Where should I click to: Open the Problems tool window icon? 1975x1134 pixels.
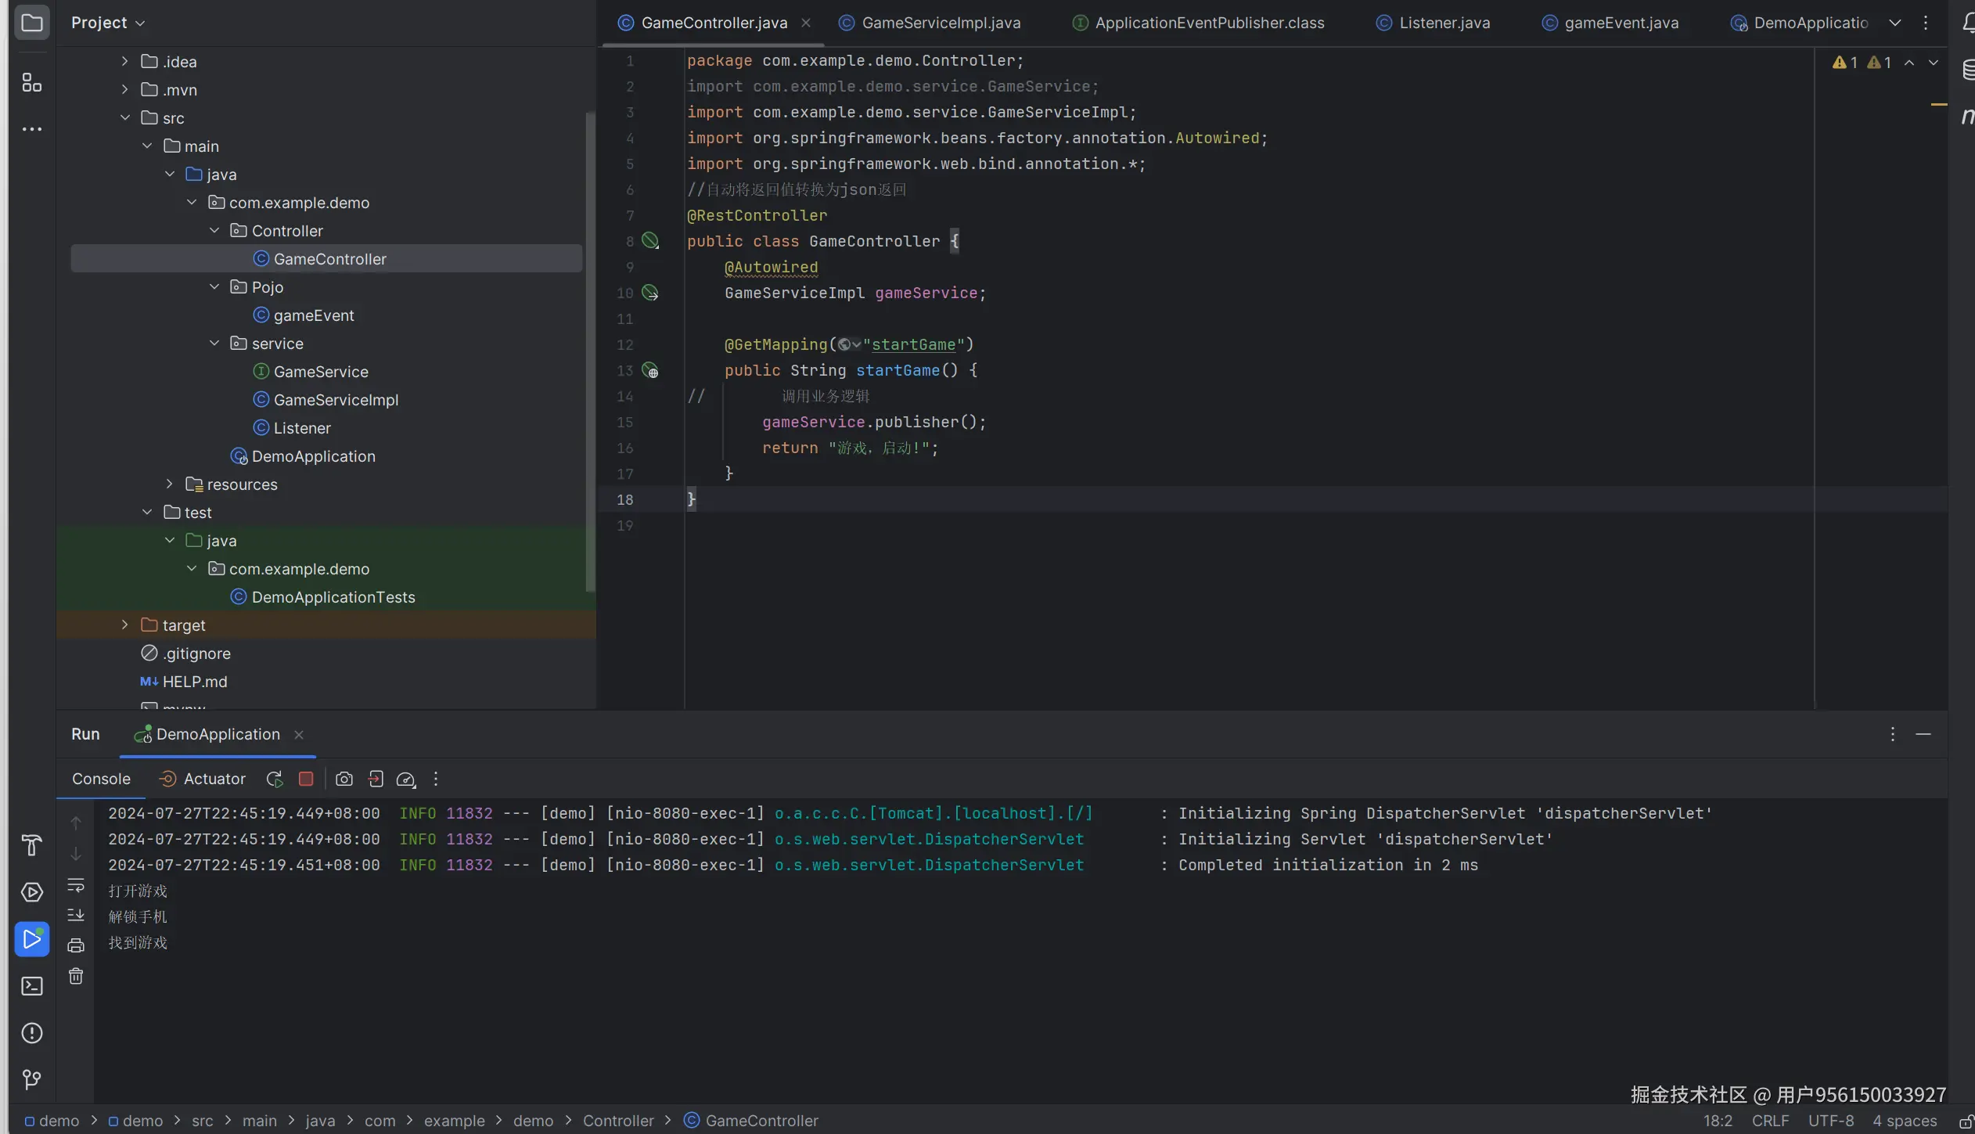point(31,1032)
